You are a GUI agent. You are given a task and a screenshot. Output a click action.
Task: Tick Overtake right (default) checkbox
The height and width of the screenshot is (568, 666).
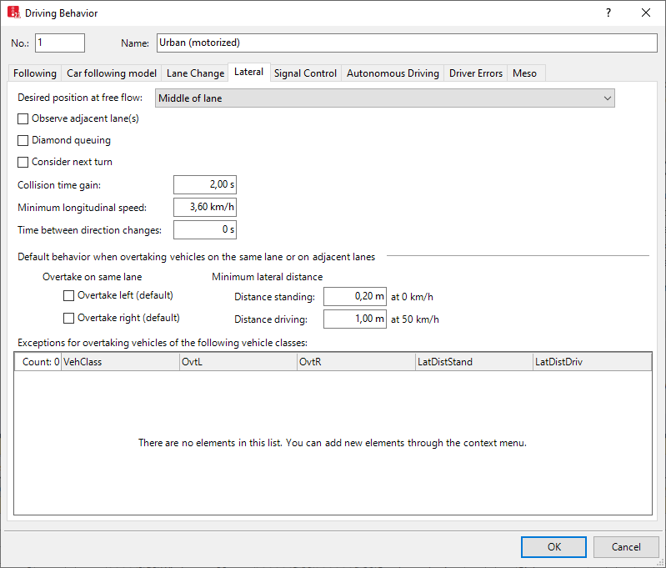point(69,318)
